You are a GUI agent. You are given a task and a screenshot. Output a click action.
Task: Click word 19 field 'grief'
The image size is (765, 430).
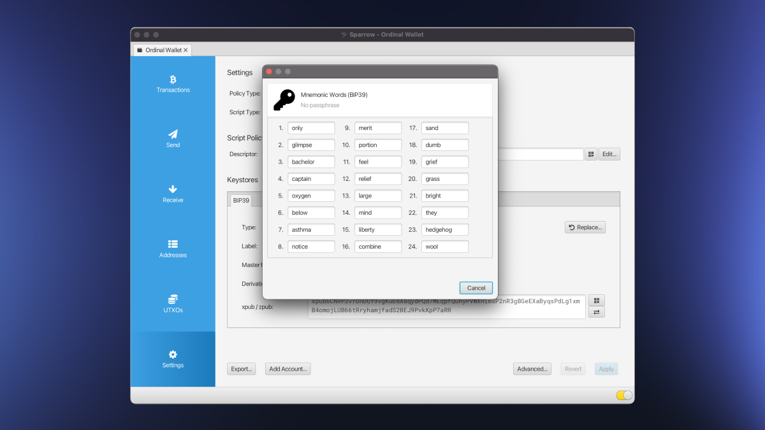click(x=445, y=162)
